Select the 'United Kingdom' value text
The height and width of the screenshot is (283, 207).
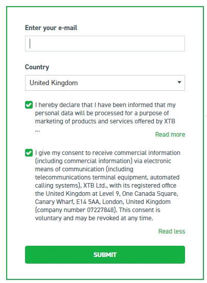point(54,83)
